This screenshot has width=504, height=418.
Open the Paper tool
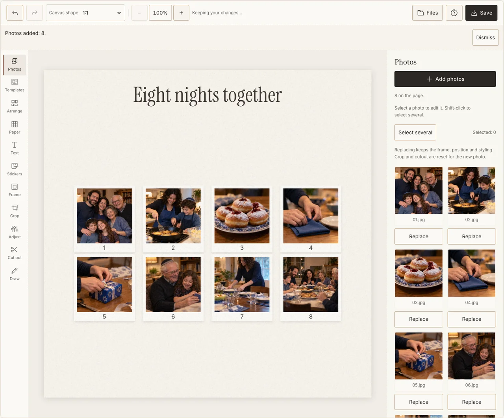coord(15,128)
